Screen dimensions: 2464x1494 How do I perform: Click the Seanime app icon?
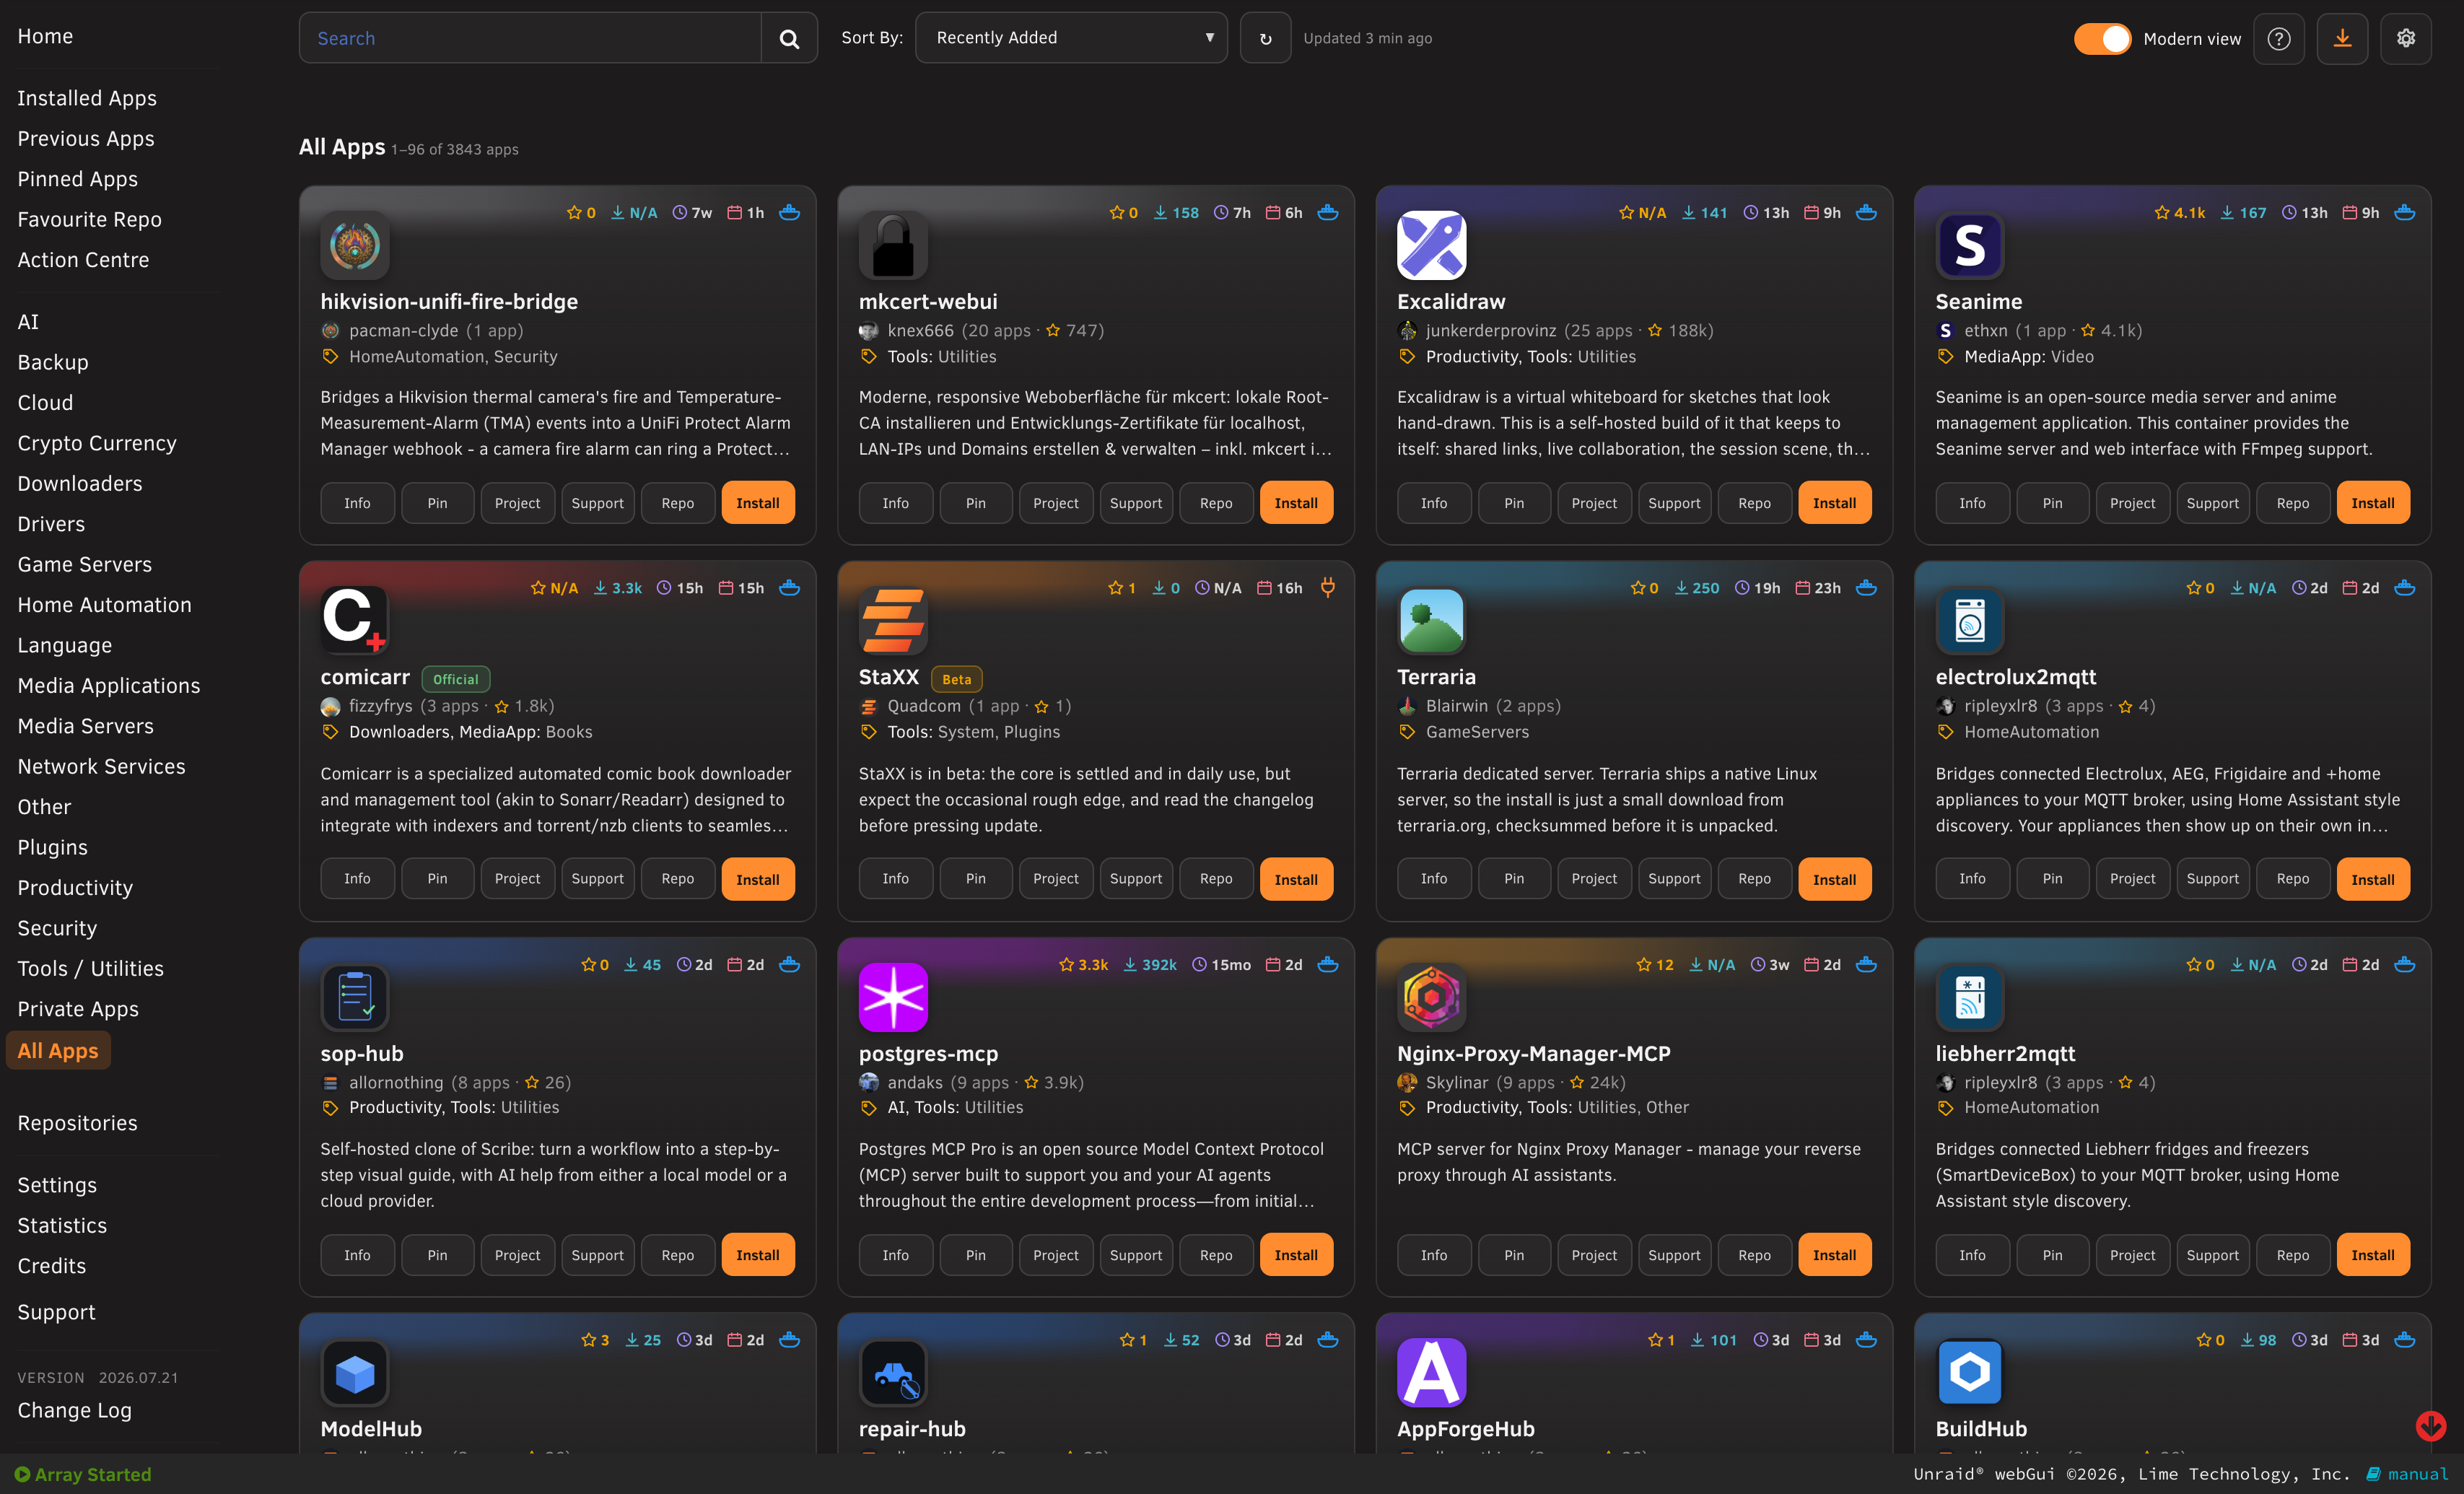tap(1969, 245)
